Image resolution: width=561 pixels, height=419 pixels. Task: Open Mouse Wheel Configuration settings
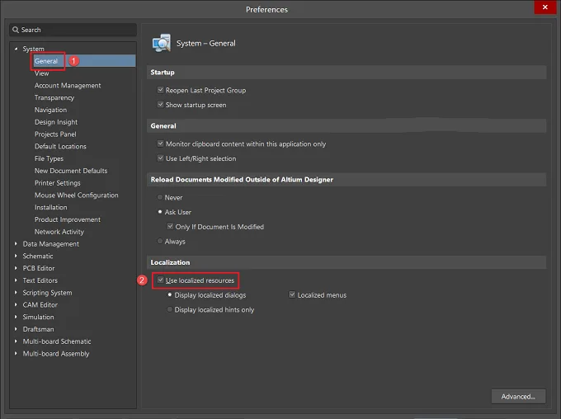(76, 195)
